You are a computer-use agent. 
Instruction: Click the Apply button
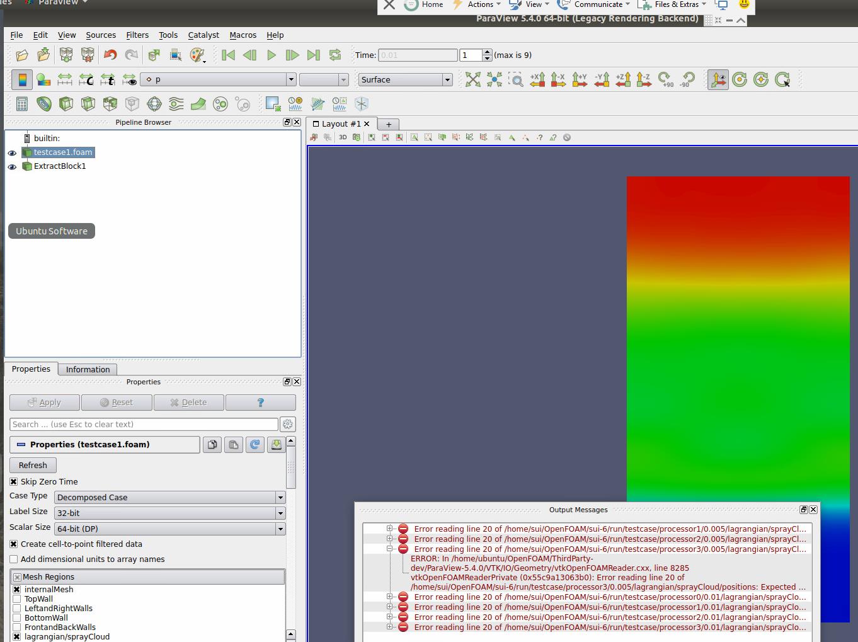[x=45, y=403]
